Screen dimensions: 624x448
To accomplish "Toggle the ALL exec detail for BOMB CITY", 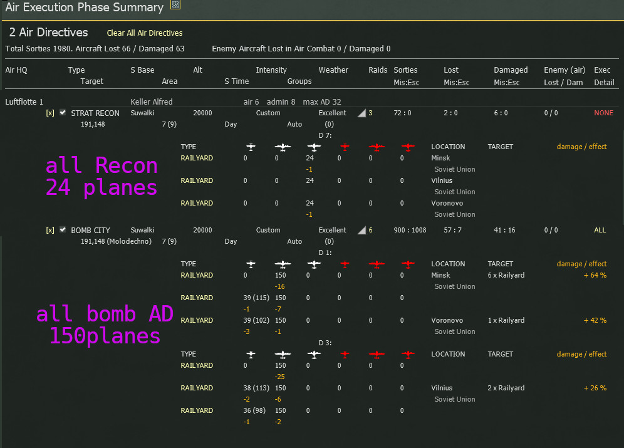I will [x=600, y=230].
